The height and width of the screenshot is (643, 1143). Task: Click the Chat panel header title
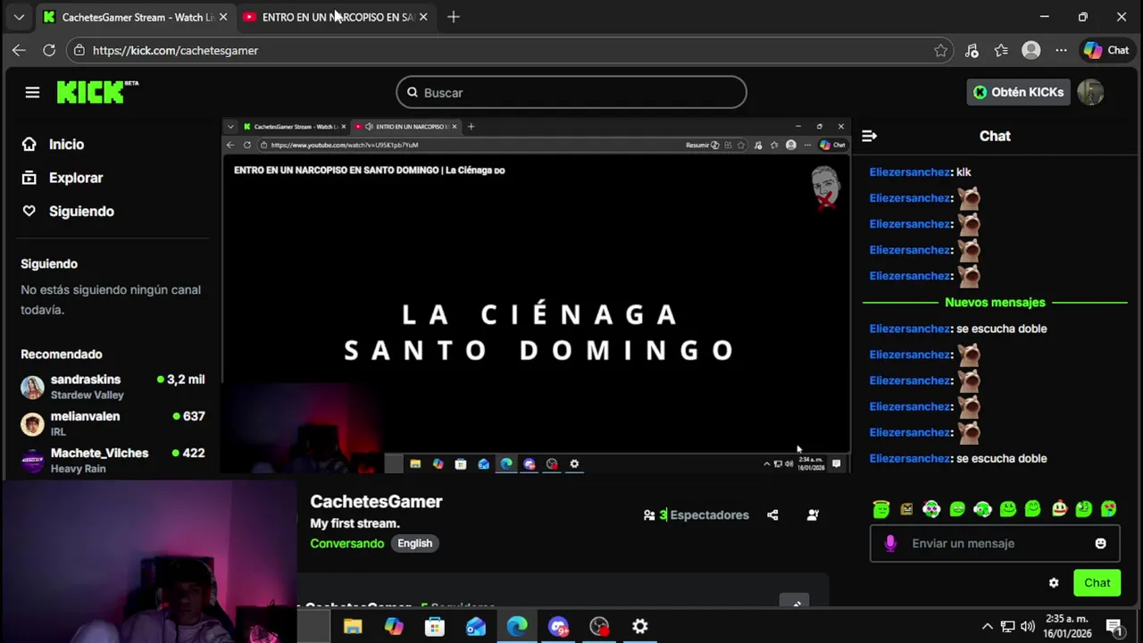point(995,136)
